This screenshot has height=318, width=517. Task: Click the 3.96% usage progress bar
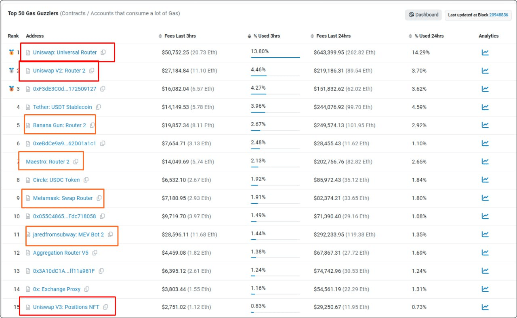pyautogui.click(x=275, y=112)
